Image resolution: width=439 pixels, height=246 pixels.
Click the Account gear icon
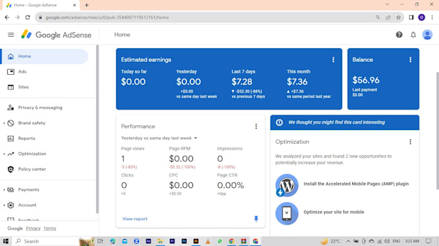[x=10, y=205]
